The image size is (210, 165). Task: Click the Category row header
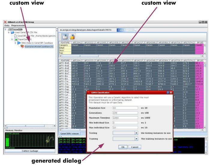coord(65,45)
